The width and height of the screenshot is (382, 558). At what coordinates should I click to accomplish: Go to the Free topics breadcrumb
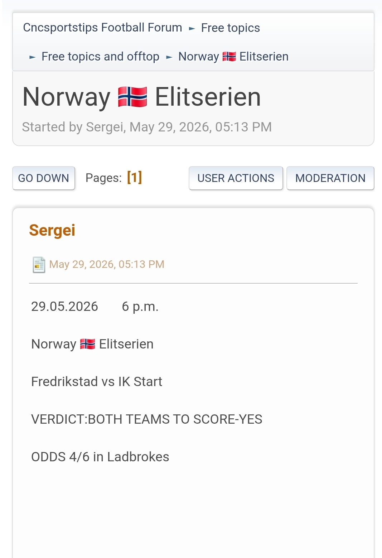coord(231,28)
